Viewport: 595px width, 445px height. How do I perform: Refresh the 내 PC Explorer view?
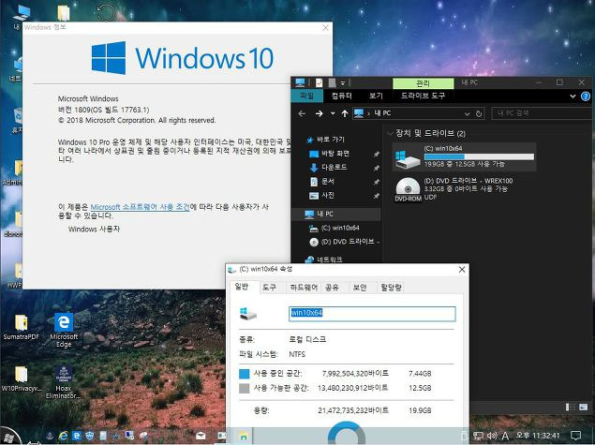pos(479,113)
